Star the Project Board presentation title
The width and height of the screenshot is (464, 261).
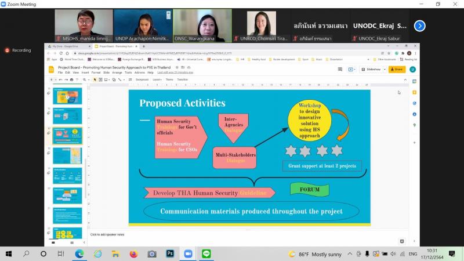coord(177,67)
